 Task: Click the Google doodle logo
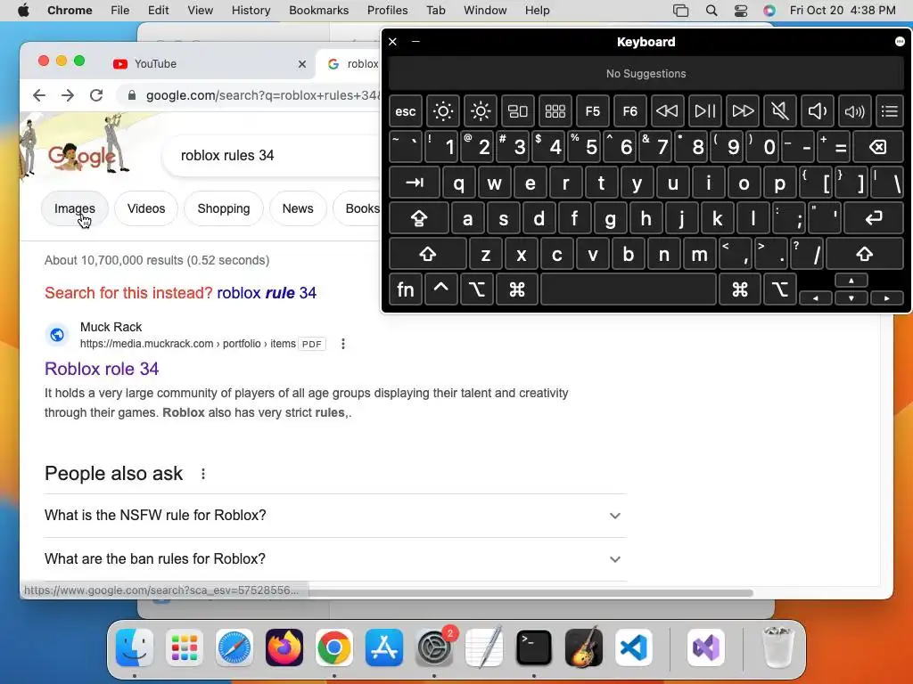[81, 155]
